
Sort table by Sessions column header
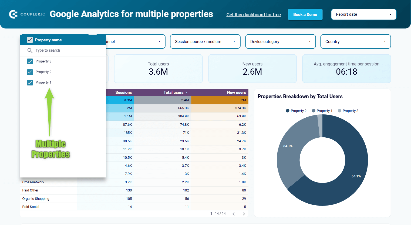123,92
